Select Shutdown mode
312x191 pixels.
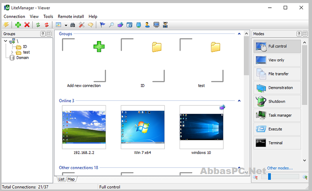(277, 102)
